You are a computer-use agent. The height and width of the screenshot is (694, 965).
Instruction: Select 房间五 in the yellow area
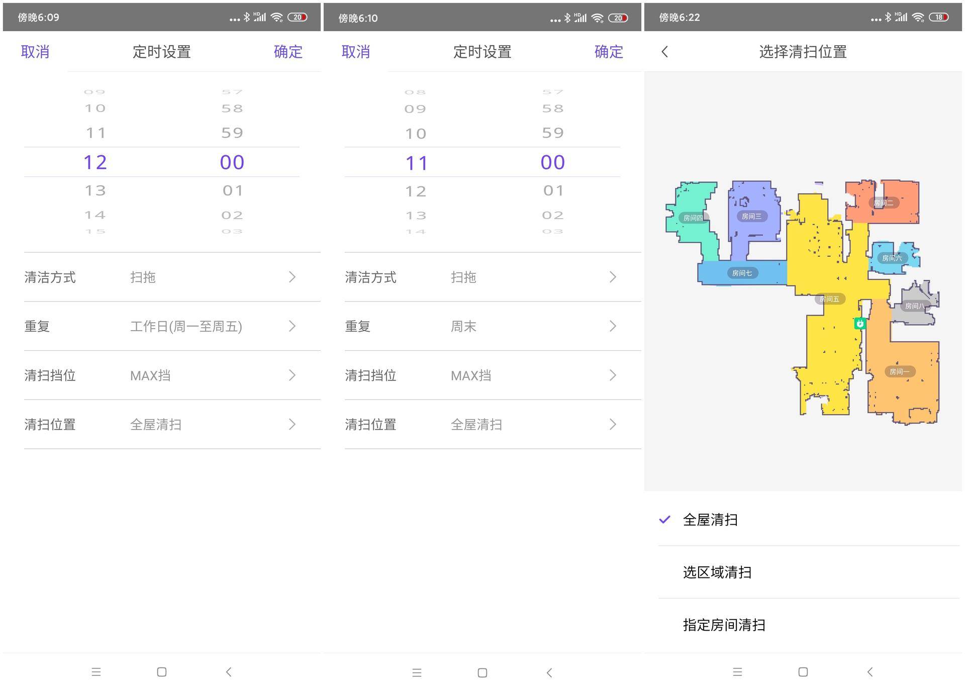(x=829, y=298)
